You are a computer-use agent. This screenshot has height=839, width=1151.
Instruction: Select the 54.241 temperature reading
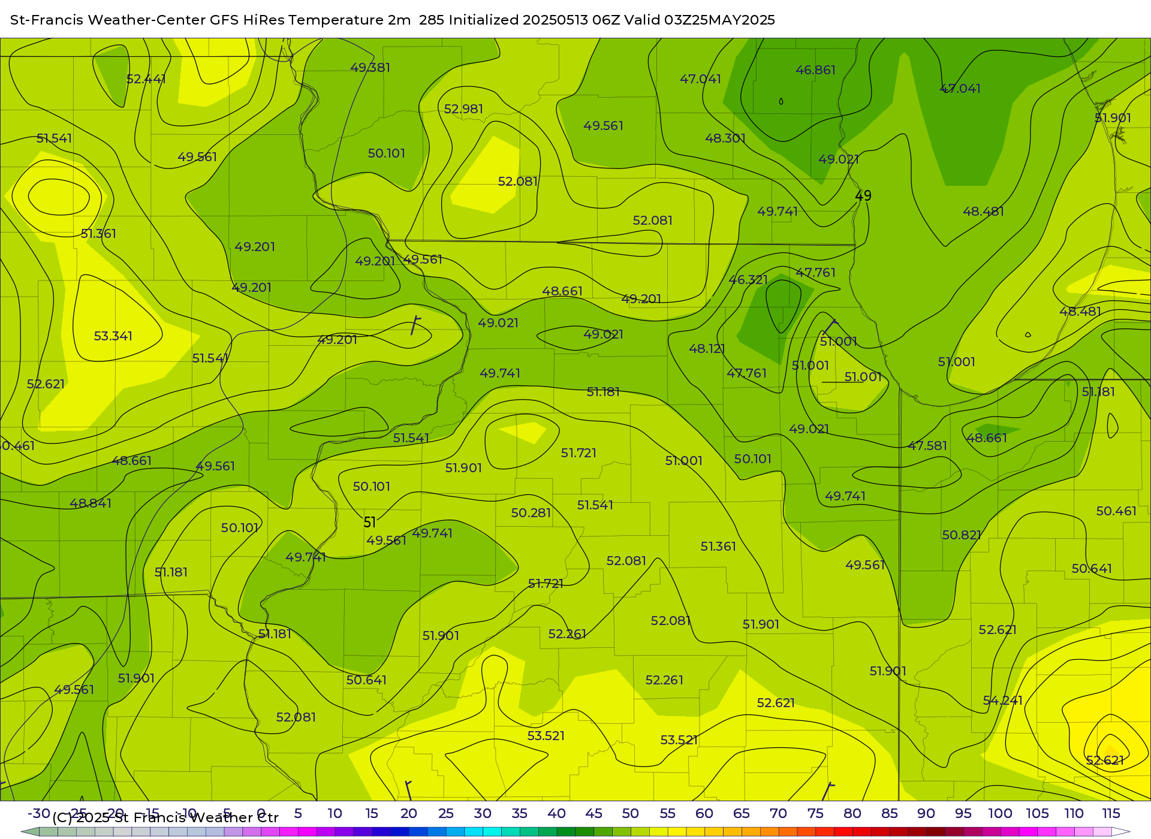tap(1003, 701)
